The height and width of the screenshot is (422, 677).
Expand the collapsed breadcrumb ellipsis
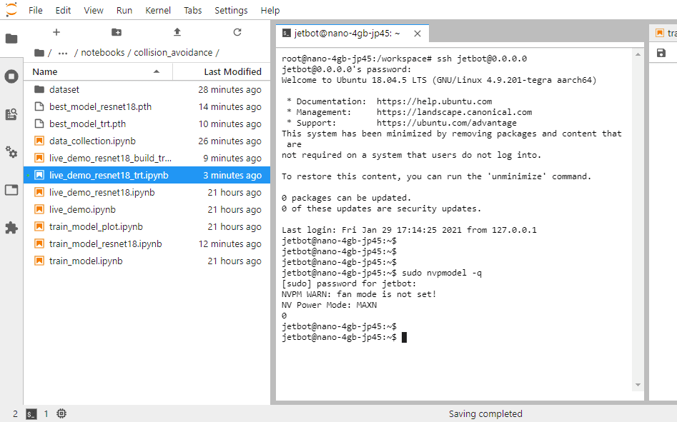click(63, 53)
